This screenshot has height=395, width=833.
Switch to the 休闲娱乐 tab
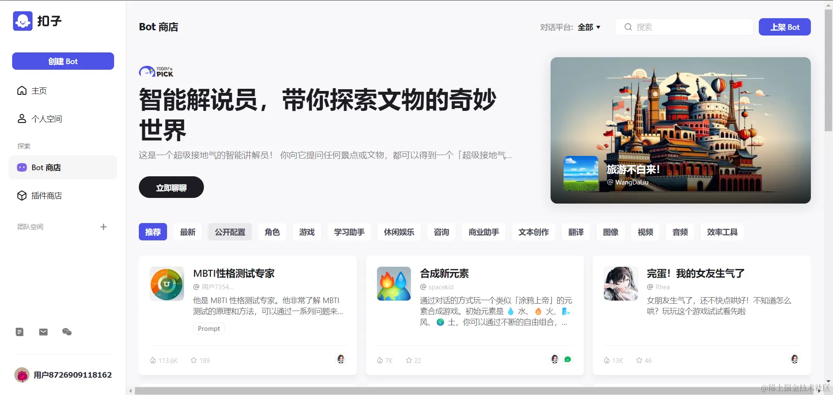399,232
